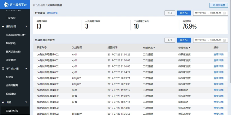Collapse the 服务管理 sidebar section arrow
This screenshot has width=231, height=115.
pyautogui.click(x=26, y=26)
